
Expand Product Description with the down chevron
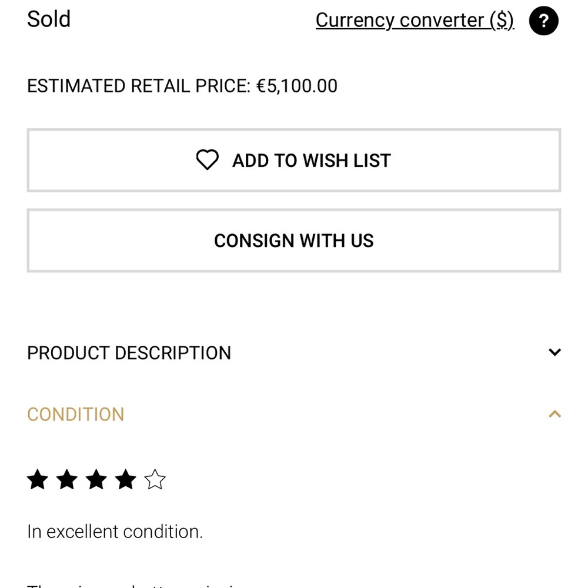554,352
